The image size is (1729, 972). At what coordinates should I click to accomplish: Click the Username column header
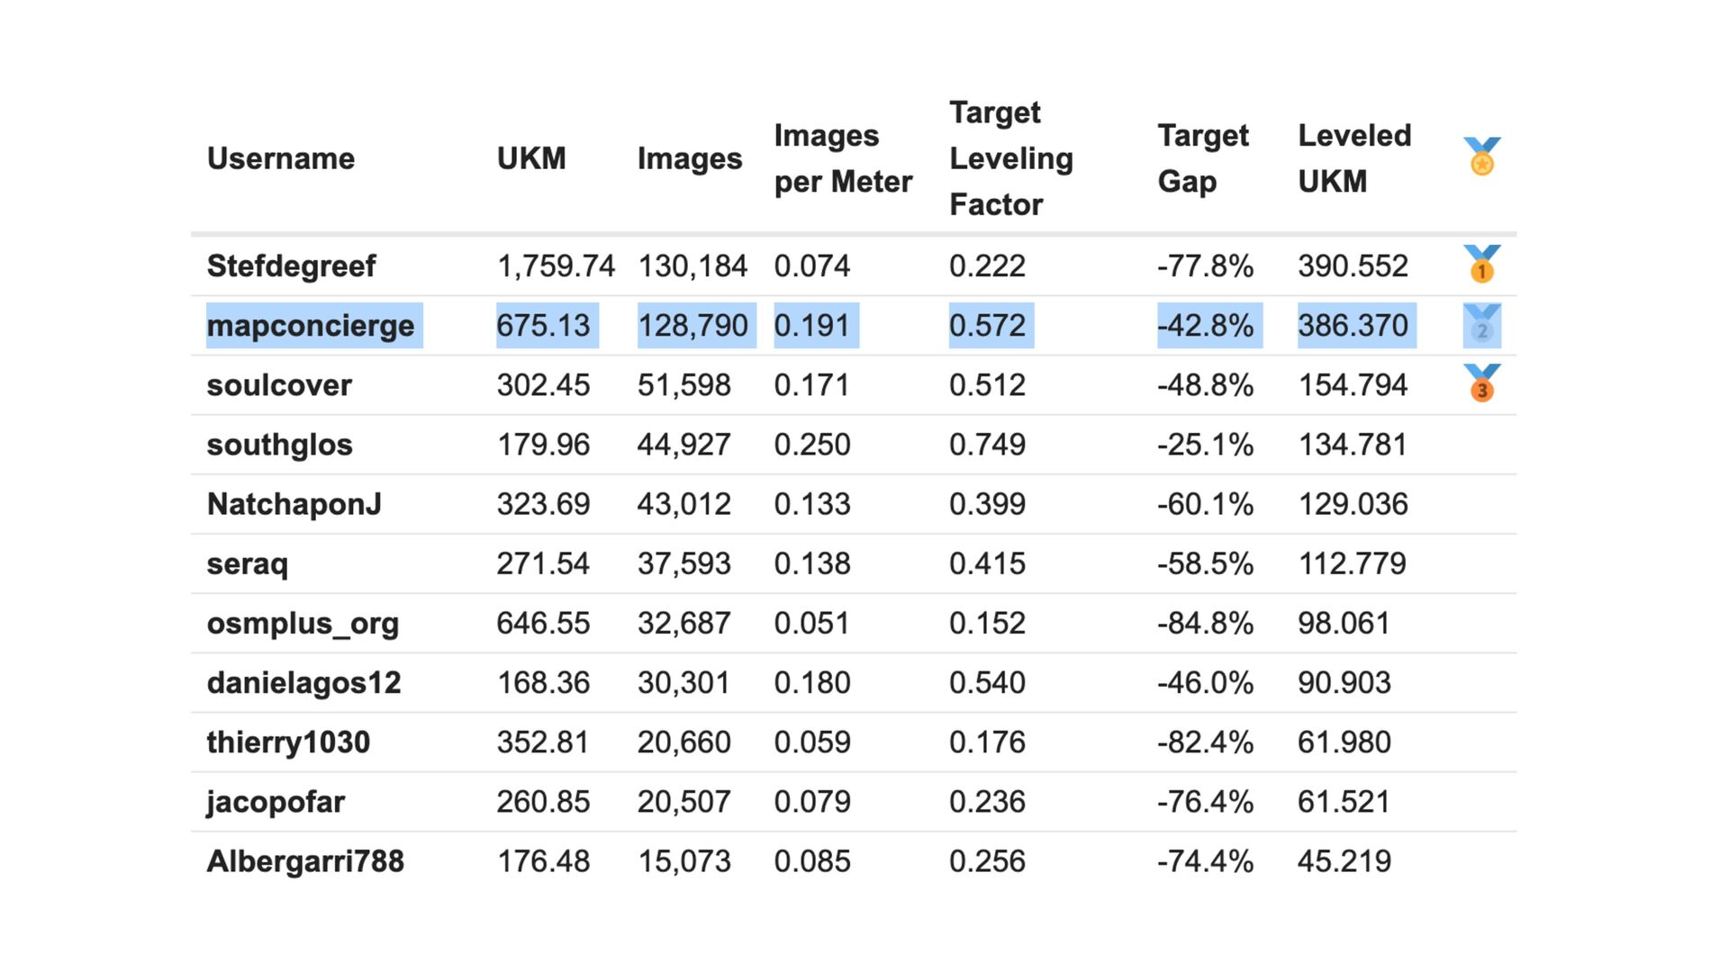[280, 158]
